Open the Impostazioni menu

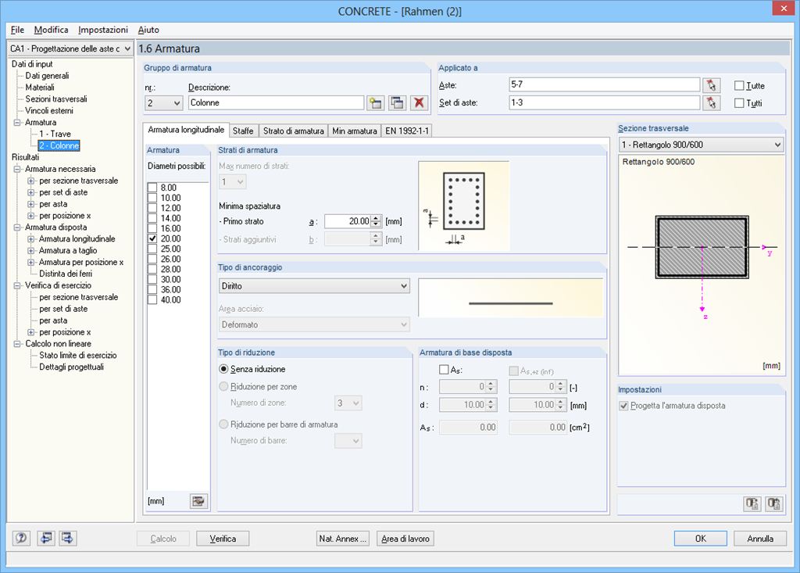103,30
